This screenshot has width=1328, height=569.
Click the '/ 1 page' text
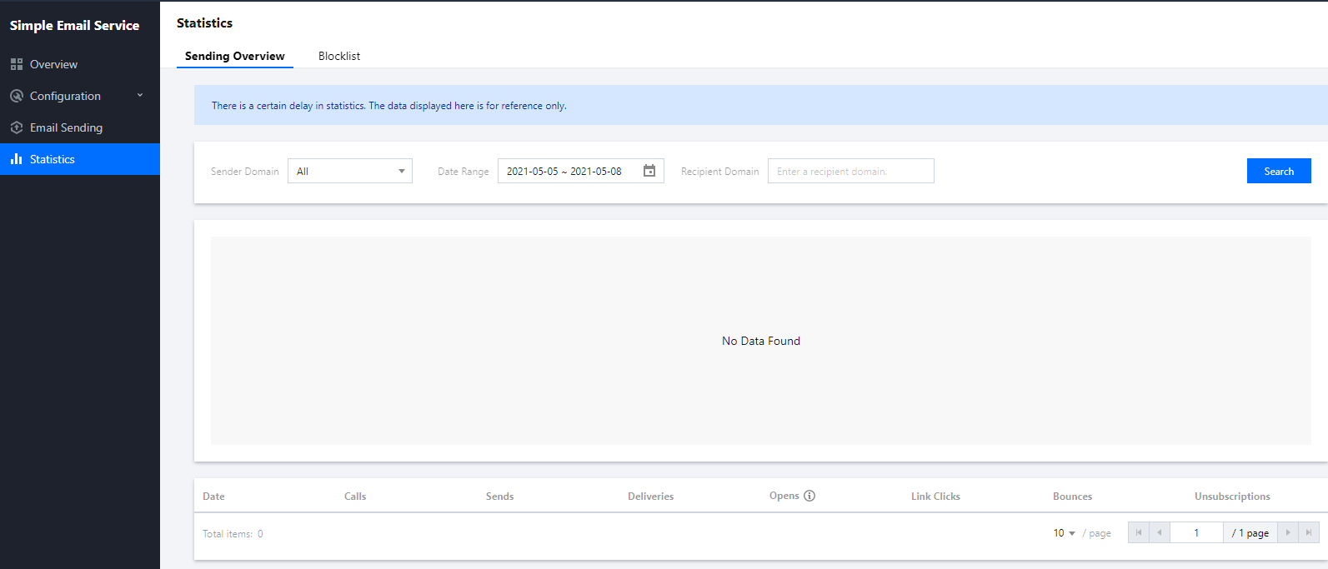pyautogui.click(x=1250, y=533)
